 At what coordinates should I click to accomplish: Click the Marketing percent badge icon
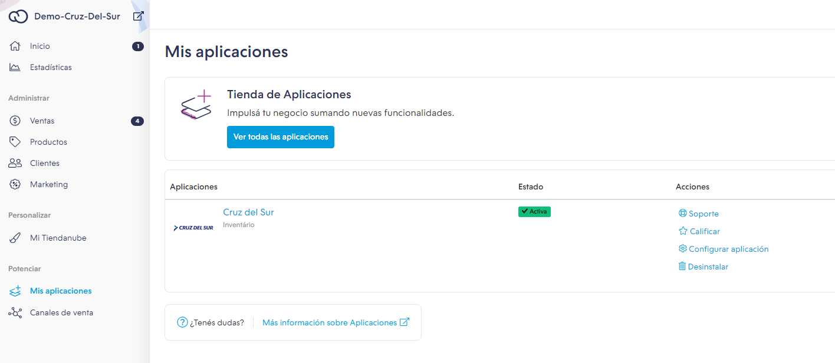click(x=15, y=184)
